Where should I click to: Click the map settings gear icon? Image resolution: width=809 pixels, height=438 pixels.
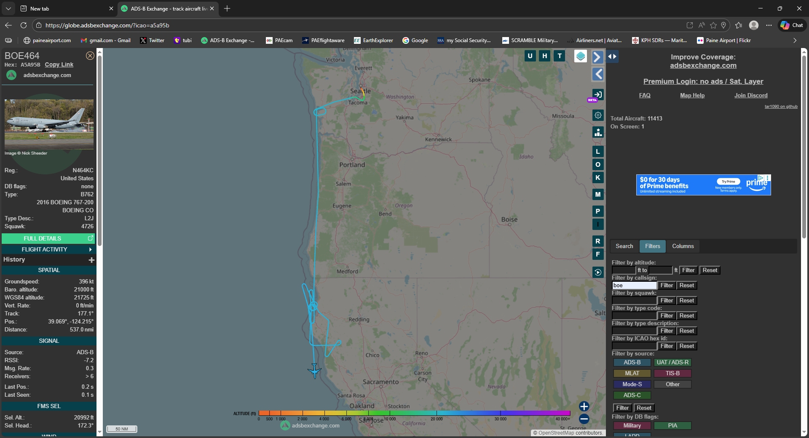click(x=598, y=115)
